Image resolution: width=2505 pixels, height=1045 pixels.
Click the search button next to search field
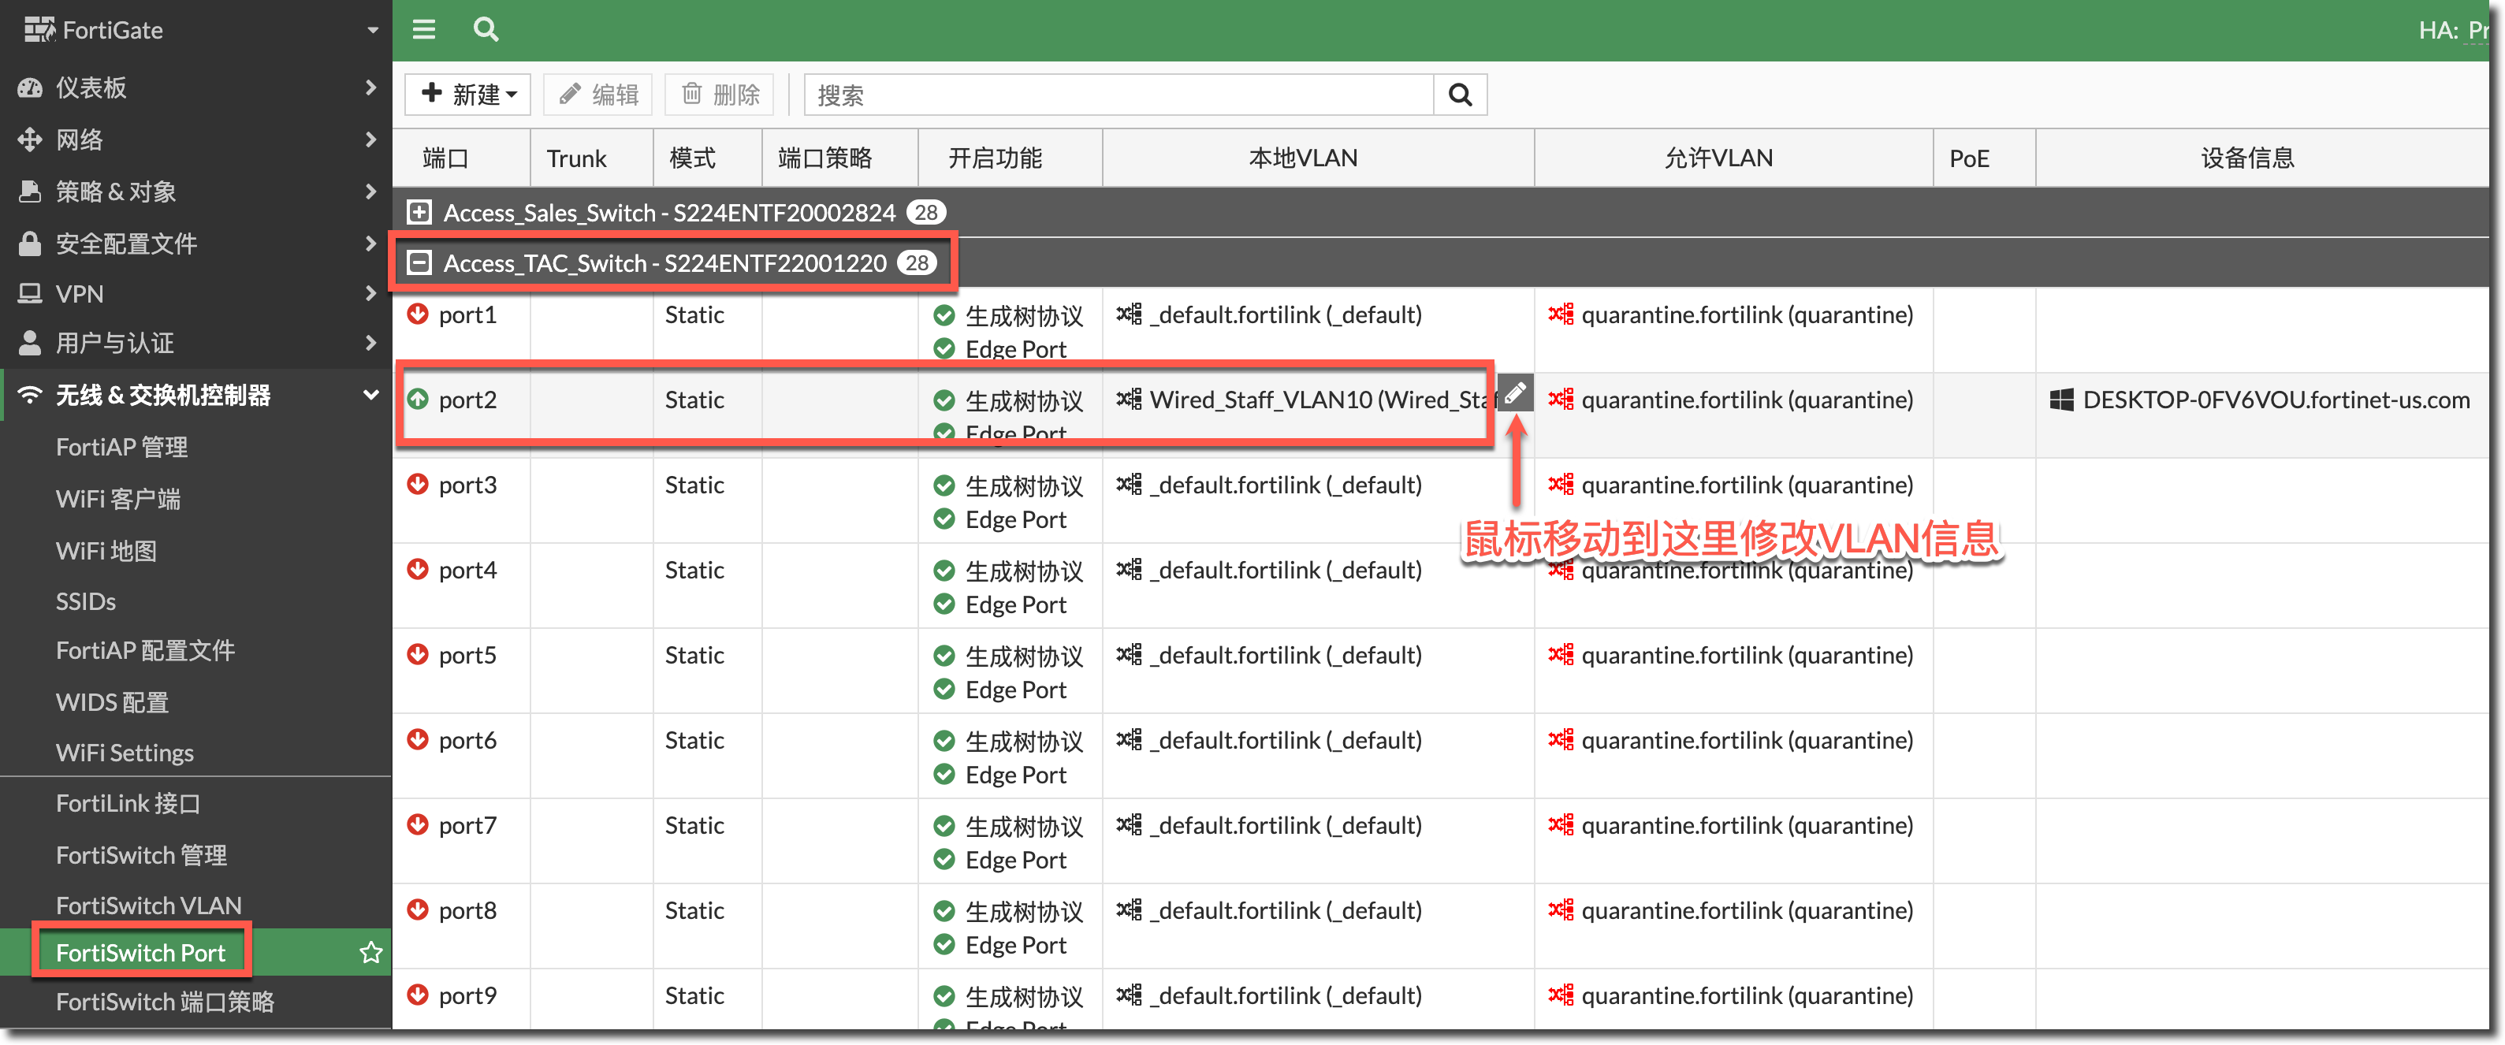(1460, 95)
